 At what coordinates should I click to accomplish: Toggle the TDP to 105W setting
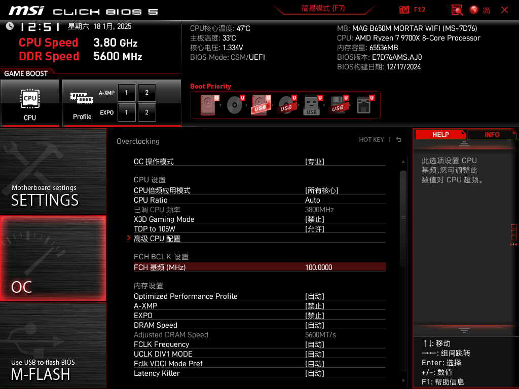(259, 229)
